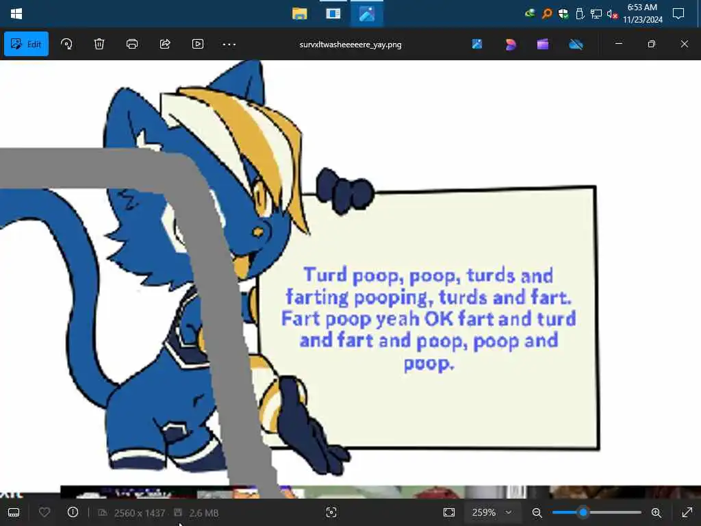Open the 259% zoom level dropdown
Screen dimensions: 701x526
coord(492,512)
